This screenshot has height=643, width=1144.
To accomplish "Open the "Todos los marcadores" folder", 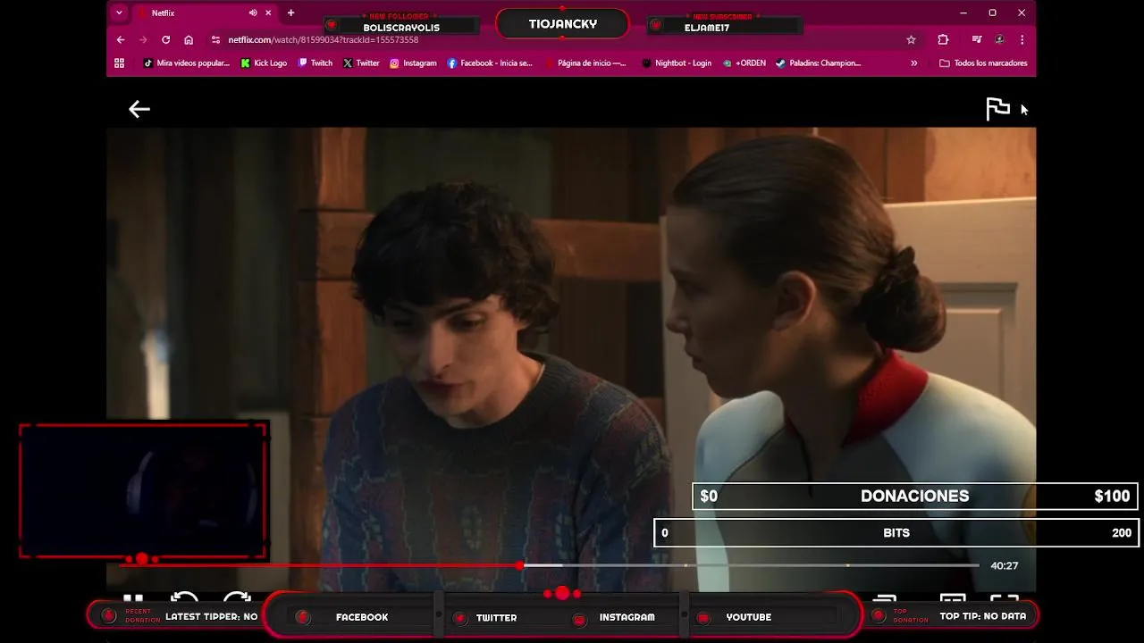I will click(x=983, y=63).
